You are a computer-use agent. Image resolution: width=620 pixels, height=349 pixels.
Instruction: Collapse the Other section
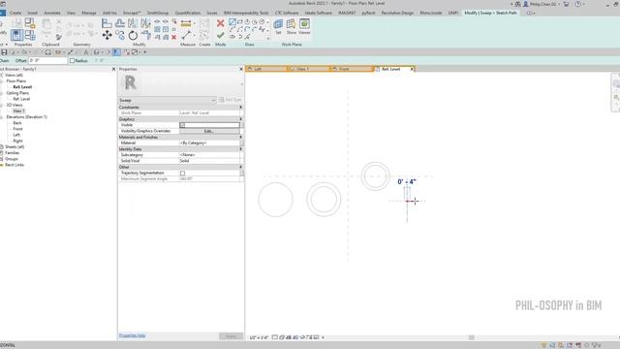(241, 167)
